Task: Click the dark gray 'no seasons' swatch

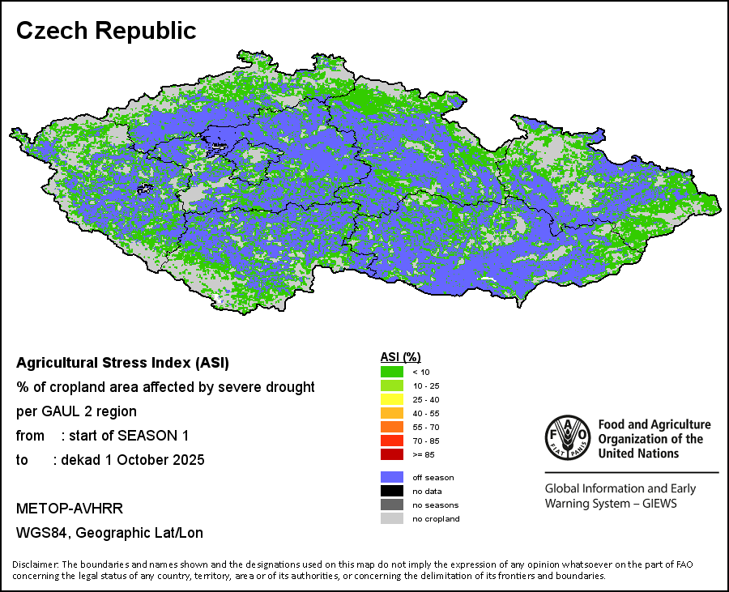Action: (391, 505)
